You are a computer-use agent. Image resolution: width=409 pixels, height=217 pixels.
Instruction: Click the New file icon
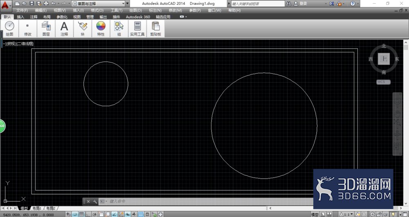pos(17,4)
